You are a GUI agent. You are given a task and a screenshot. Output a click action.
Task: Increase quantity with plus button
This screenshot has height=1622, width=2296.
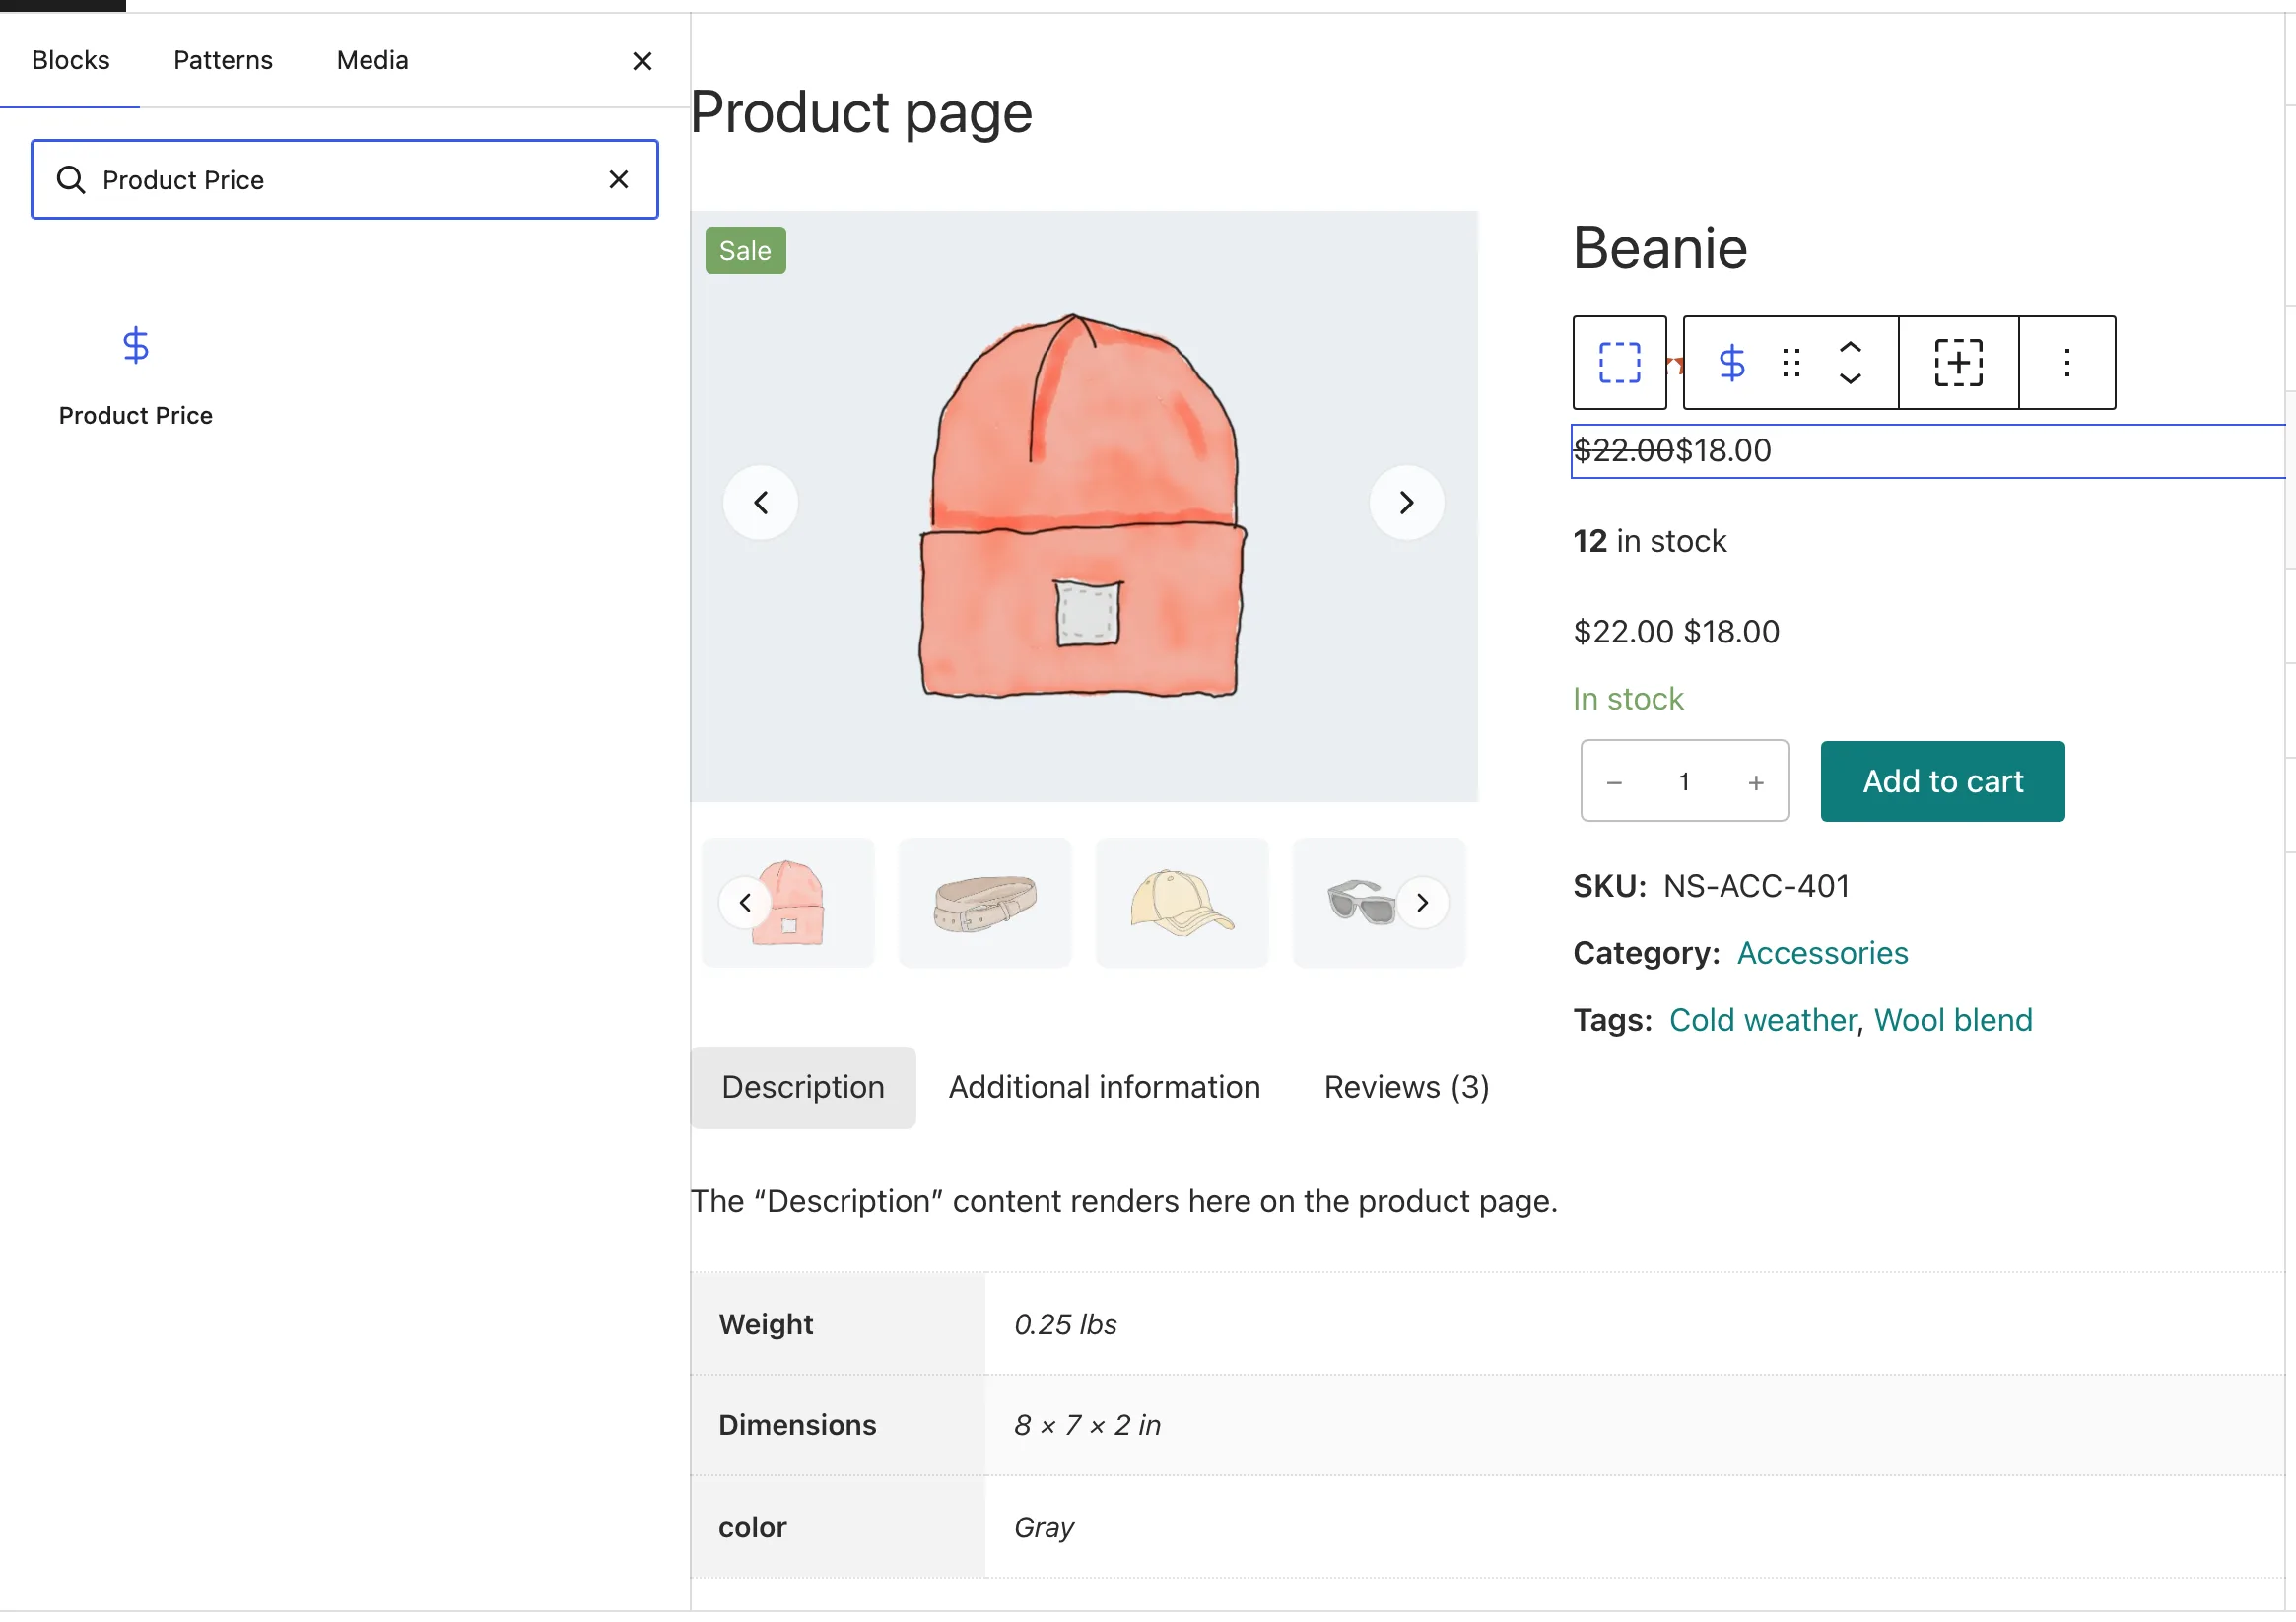click(1756, 782)
